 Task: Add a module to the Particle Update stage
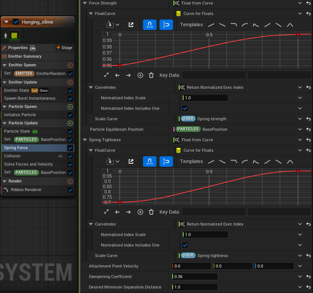tap(70, 123)
